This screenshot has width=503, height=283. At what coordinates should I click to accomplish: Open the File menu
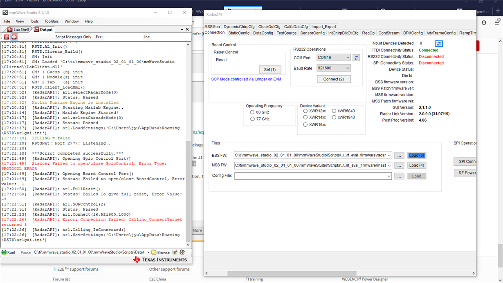pos(7,21)
